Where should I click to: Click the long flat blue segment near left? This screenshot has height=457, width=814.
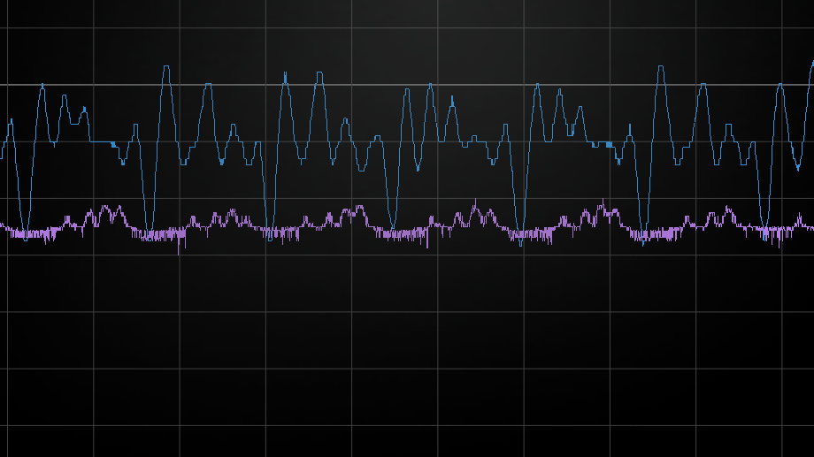tap(102, 141)
